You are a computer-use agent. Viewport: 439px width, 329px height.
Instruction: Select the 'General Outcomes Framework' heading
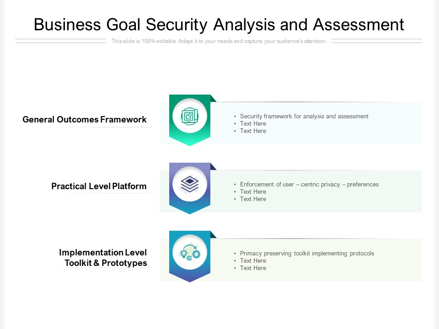click(x=84, y=119)
